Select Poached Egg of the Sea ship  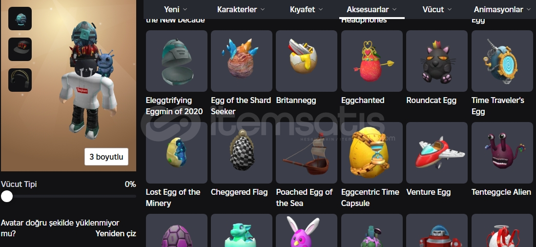[307, 153]
